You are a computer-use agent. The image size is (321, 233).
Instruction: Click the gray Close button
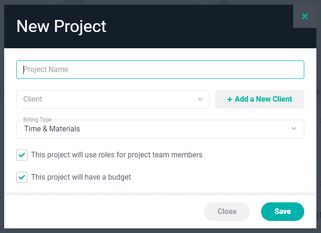227,212
